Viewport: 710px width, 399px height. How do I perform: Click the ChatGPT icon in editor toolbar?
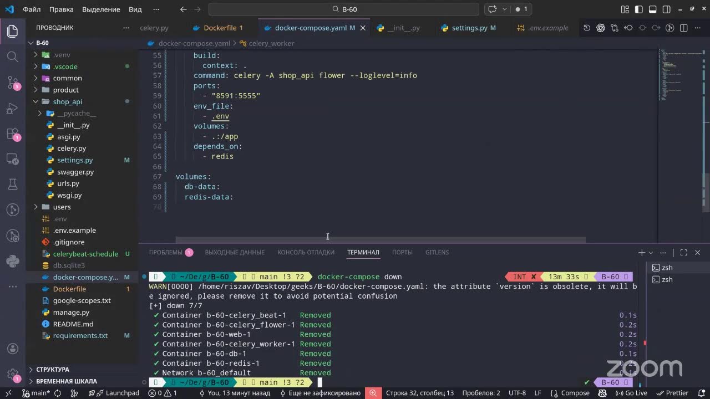click(x=601, y=28)
